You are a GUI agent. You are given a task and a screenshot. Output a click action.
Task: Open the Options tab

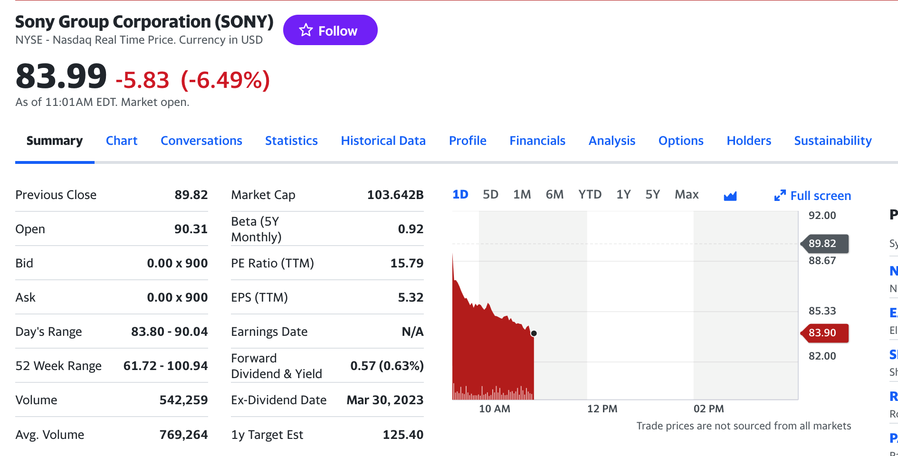click(x=681, y=141)
